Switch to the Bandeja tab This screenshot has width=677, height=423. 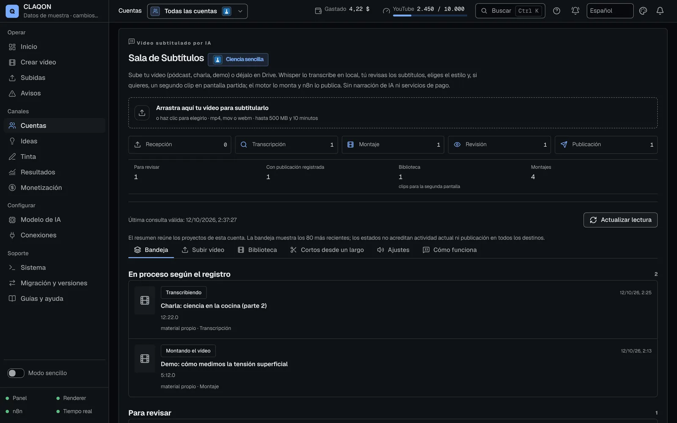coord(151,250)
